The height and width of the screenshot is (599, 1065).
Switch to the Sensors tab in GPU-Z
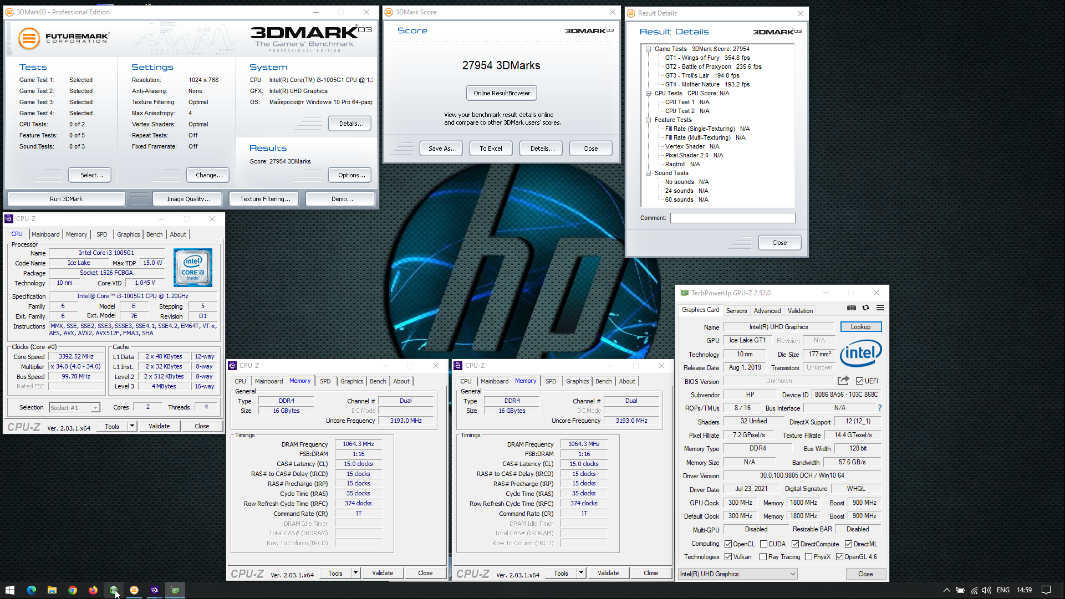[736, 311]
